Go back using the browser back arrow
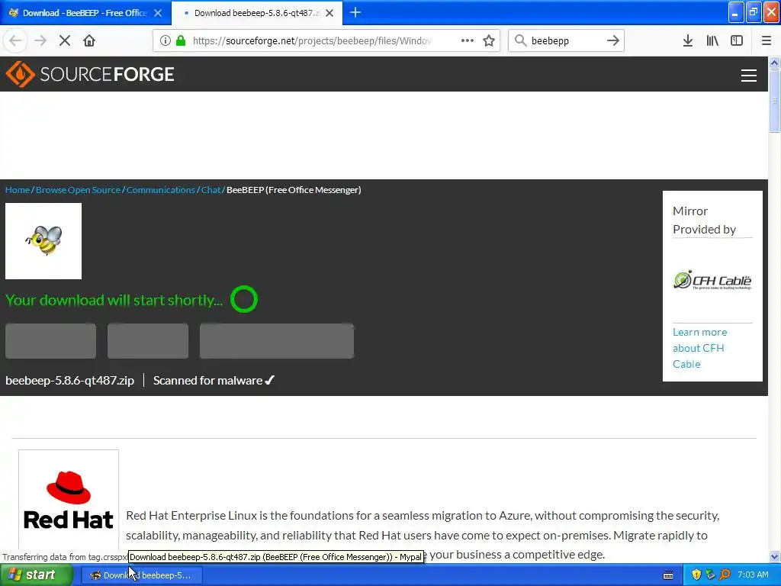Viewport: 781px width, 586px height. tap(15, 41)
